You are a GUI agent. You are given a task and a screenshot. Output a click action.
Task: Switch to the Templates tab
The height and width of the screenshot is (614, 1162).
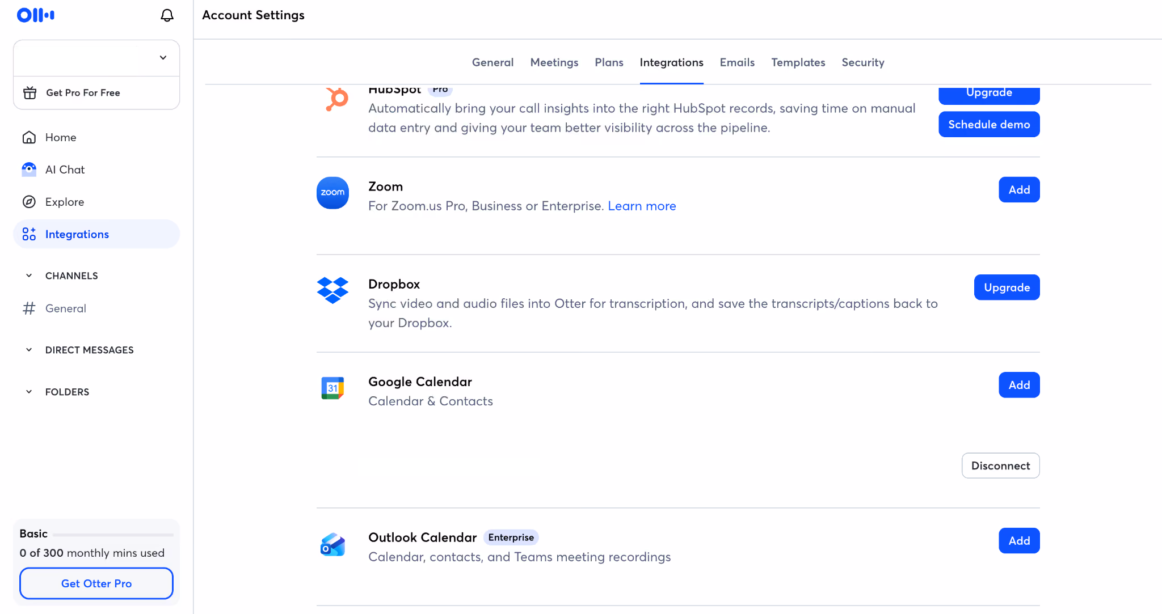798,62
